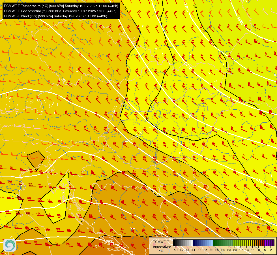The height and width of the screenshot is (255, 277).
Task: Click the -14 legend tick label
Action: tap(247, 250)
